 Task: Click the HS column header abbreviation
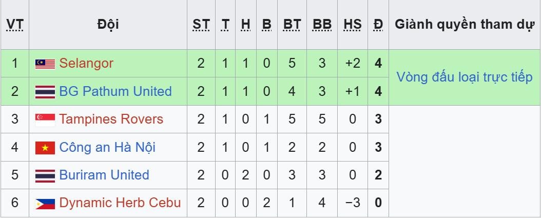[x=352, y=25]
